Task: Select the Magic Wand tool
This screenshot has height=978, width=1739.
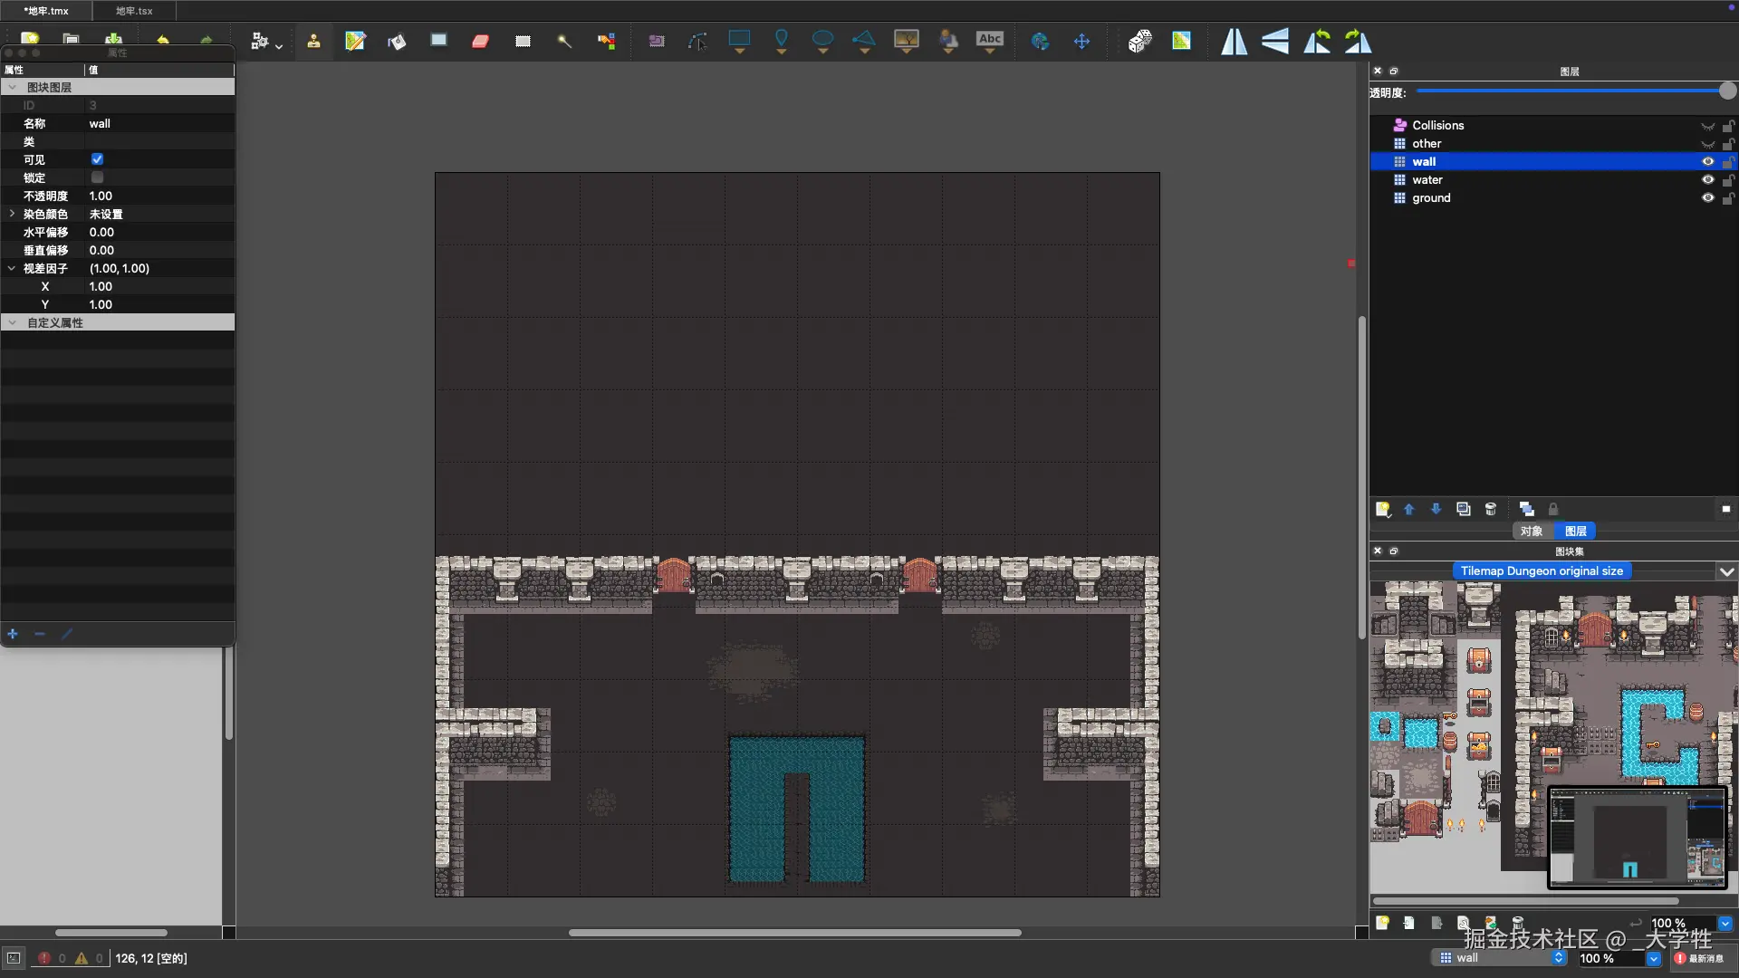Action: tap(564, 41)
